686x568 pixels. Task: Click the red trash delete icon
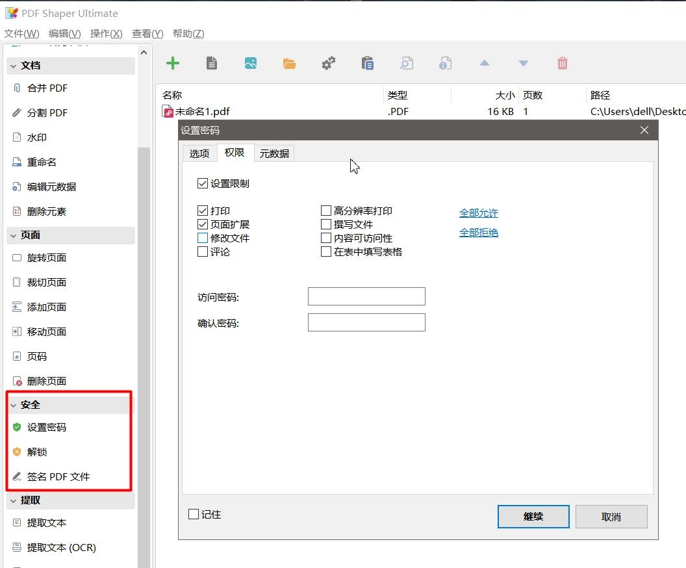[563, 64]
